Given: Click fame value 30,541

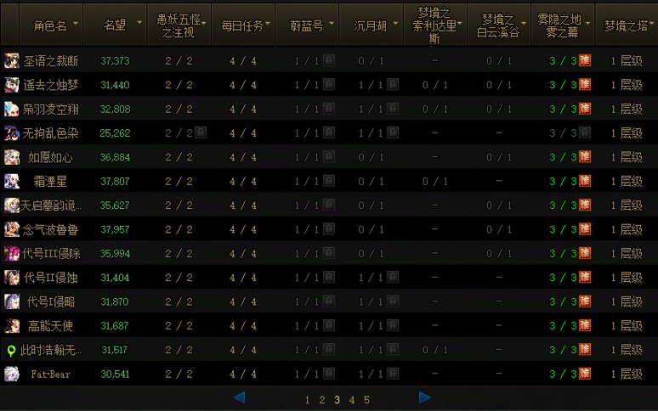Looking at the screenshot, I should (x=115, y=374).
